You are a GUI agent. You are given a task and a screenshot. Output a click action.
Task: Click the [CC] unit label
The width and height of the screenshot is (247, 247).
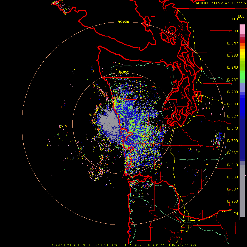(234, 19)
